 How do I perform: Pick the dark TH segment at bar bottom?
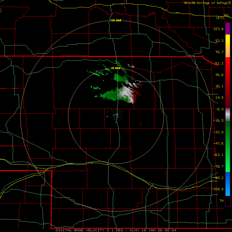click(x=228, y=201)
